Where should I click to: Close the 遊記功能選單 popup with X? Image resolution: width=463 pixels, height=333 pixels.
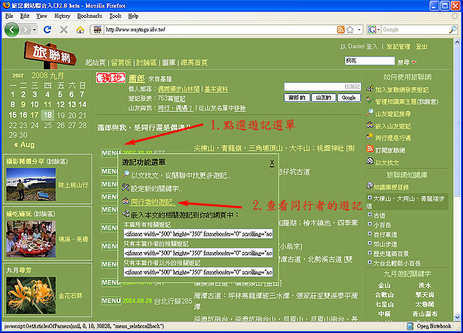[x=272, y=163]
